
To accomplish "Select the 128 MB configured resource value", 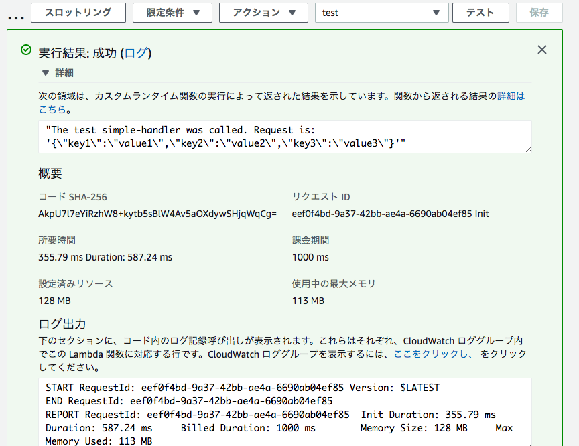I will pos(55,301).
